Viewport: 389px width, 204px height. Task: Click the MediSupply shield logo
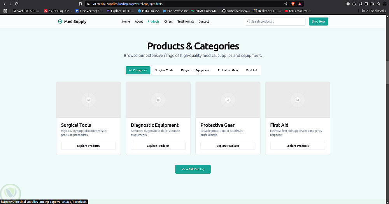(x=60, y=21)
